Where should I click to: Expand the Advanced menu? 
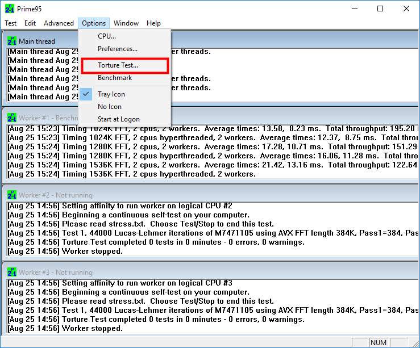(x=59, y=23)
